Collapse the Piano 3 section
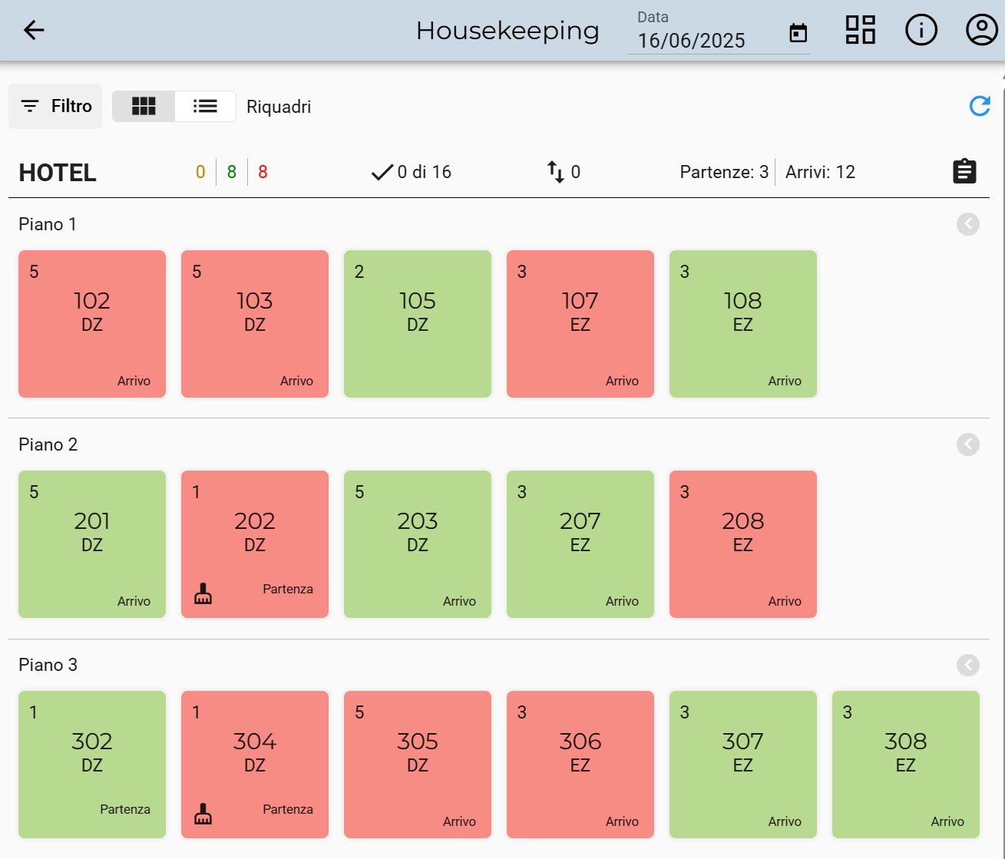Screen dimensions: 1005x859 tap(967, 665)
